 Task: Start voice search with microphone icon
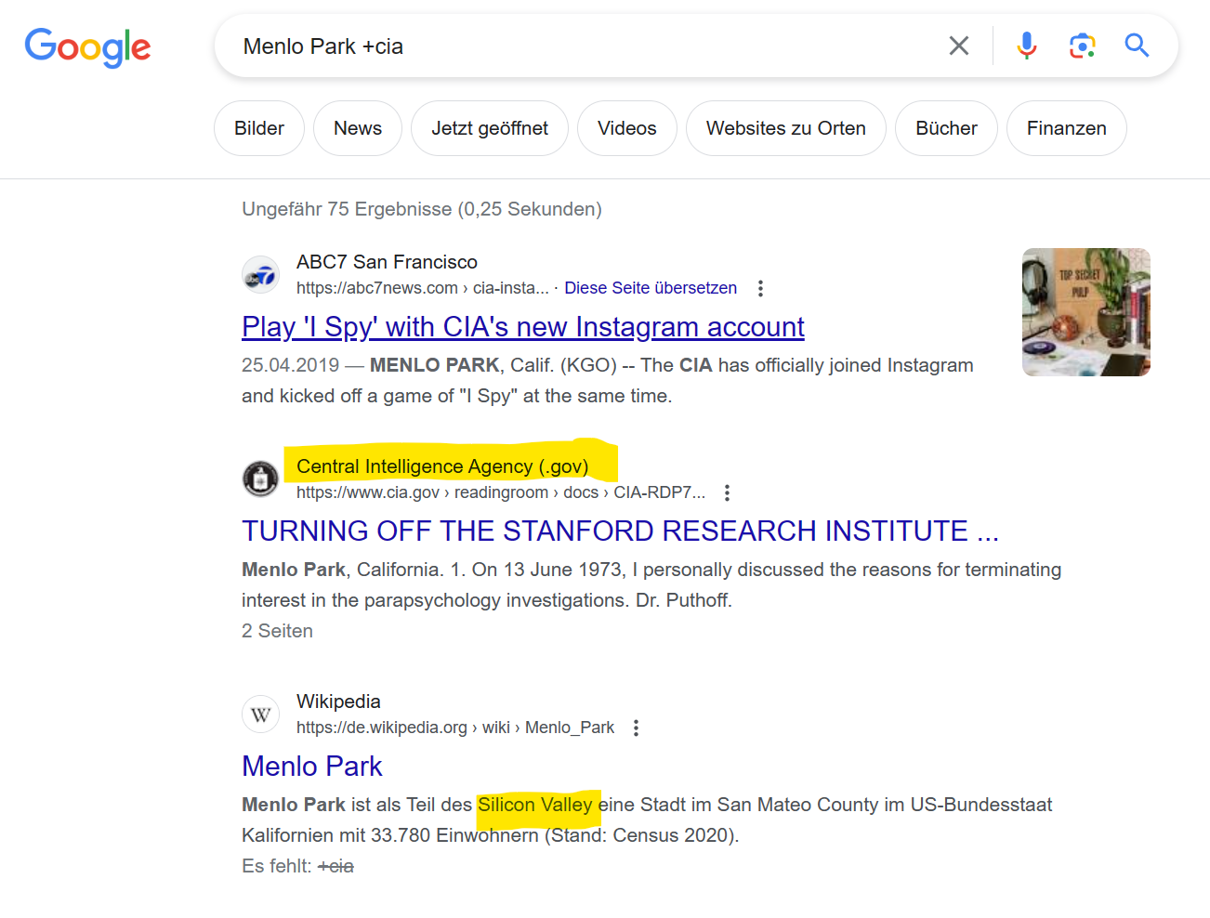pyautogui.click(x=1026, y=46)
